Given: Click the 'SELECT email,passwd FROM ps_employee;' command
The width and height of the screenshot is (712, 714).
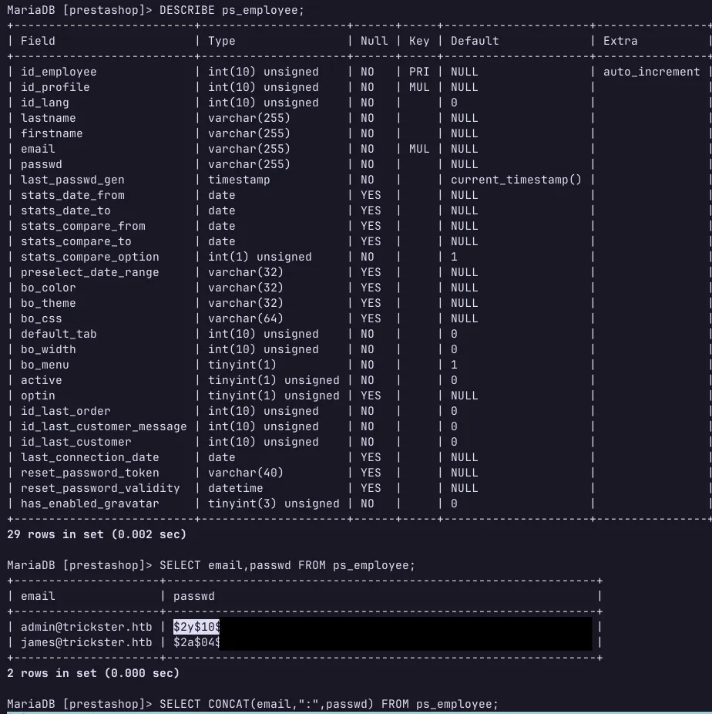Looking at the screenshot, I should [x=287, y=565].
